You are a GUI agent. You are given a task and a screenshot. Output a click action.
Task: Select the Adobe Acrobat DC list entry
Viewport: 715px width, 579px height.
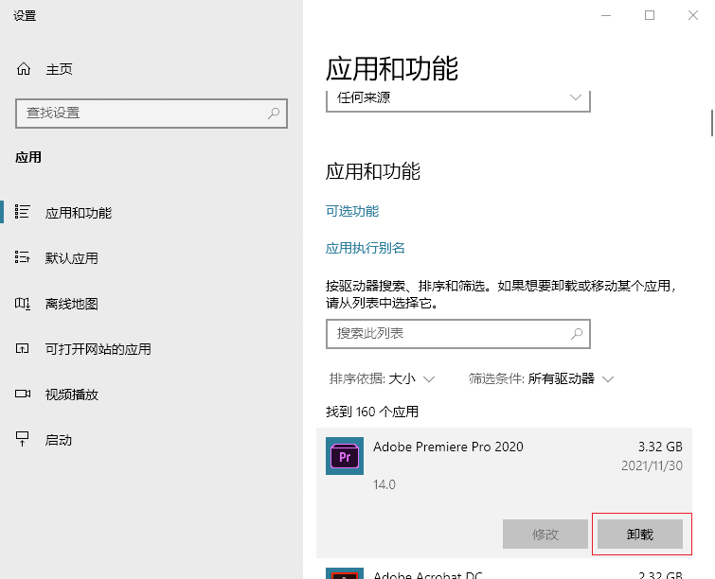[x=505, y=573]
